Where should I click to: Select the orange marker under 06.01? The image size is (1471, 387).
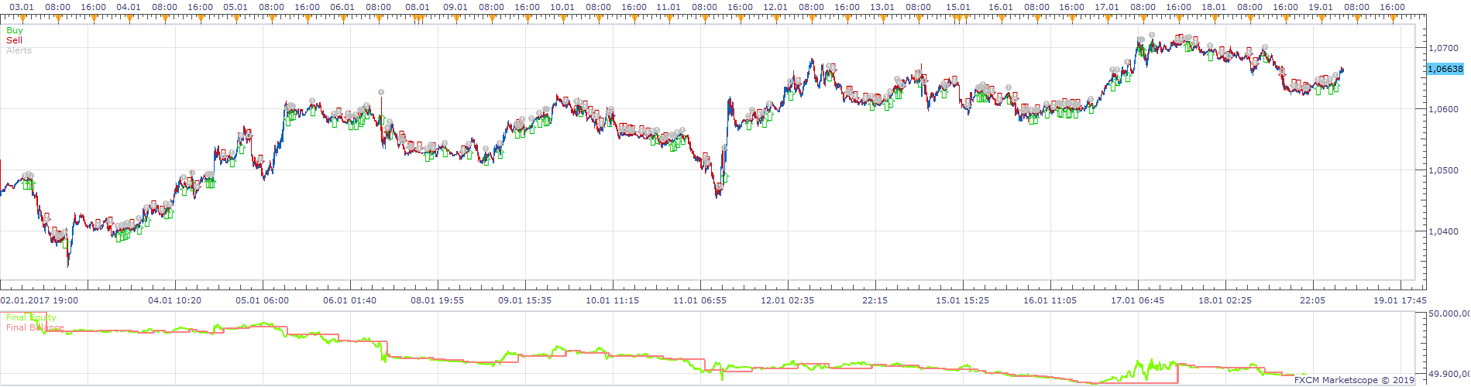click(343, 19)
